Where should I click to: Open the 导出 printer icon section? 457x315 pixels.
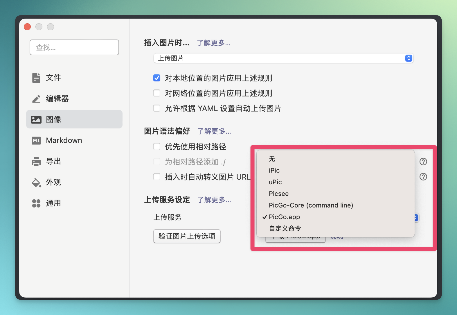36,162
